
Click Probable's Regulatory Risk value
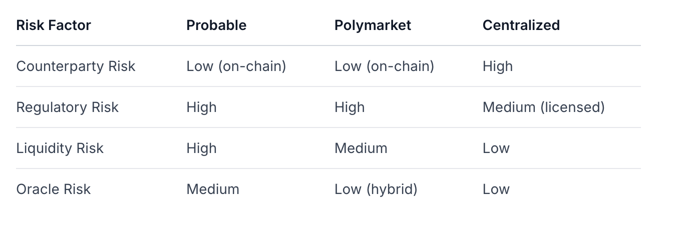[x=201, y=107]
